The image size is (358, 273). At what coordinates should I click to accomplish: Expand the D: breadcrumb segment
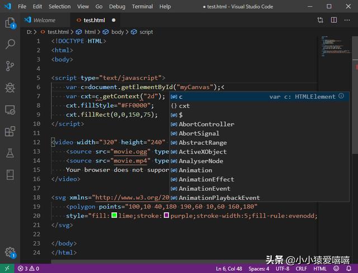tap(29, 32)
